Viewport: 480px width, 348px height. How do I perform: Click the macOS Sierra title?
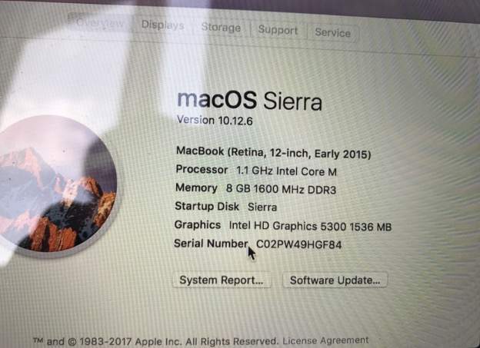[x=249, y=101]
